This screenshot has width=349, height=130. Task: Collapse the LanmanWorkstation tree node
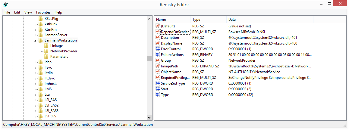[35, 41]
